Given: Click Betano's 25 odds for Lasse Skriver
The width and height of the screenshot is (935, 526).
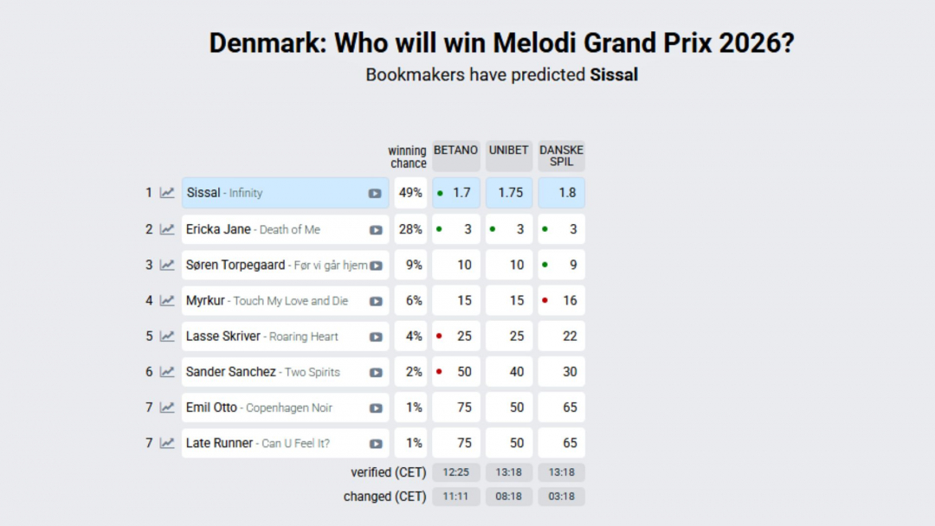Looking at the screenshot, I should point(456,337).
